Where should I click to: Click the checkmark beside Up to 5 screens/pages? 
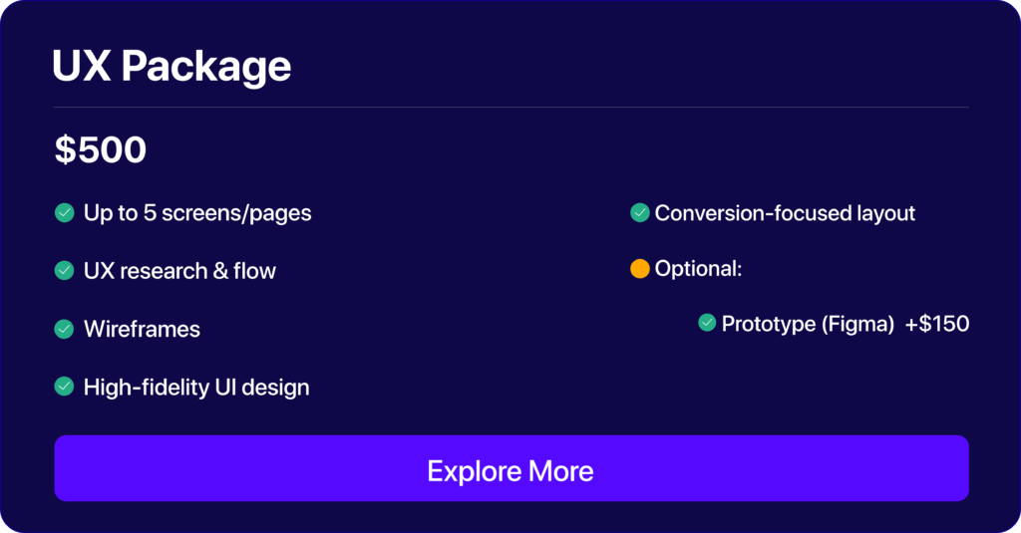click(x=65, y=212)
